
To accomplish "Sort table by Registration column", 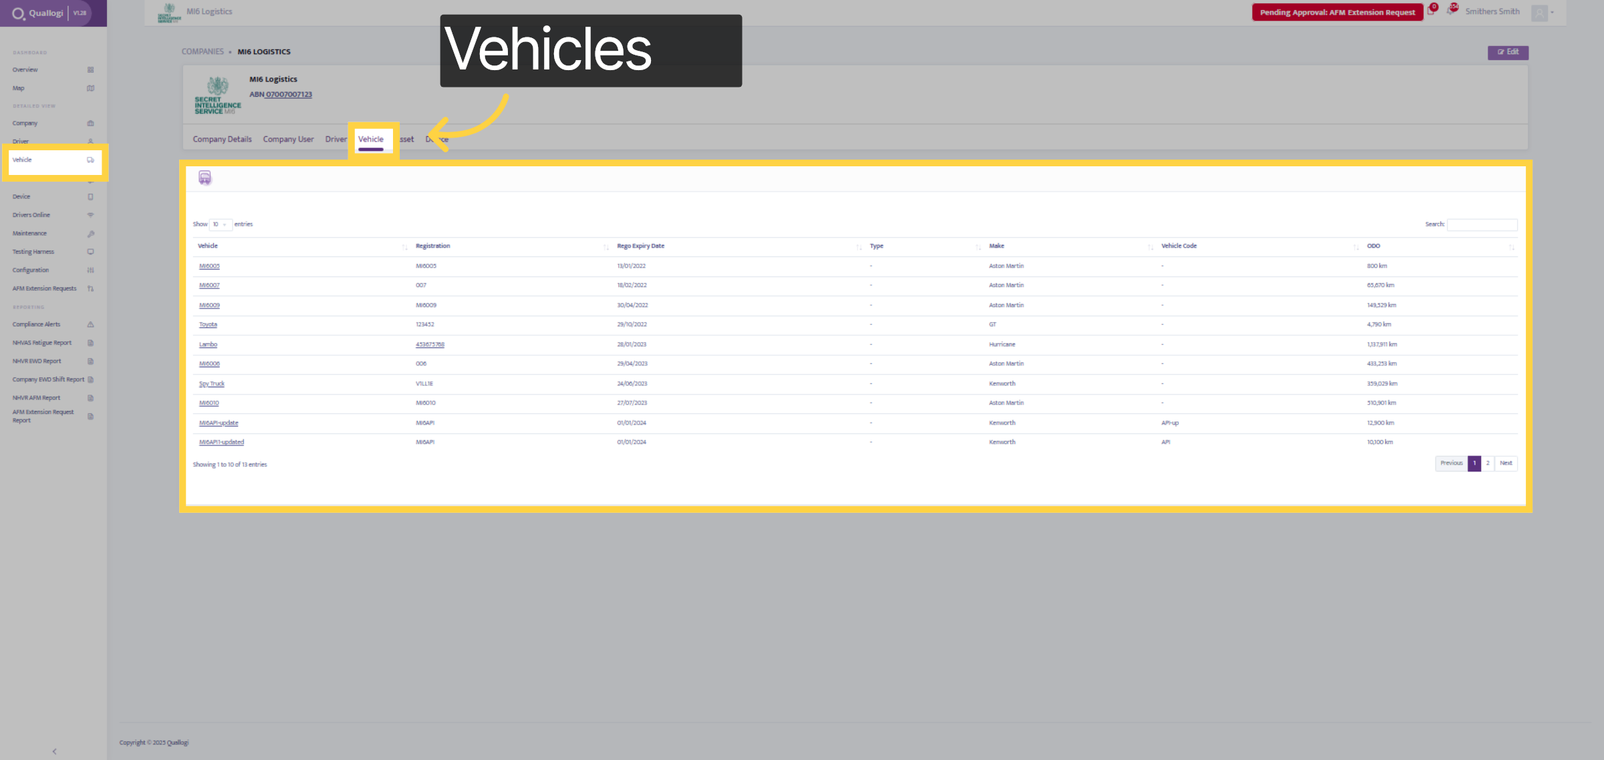I will 512,246.
